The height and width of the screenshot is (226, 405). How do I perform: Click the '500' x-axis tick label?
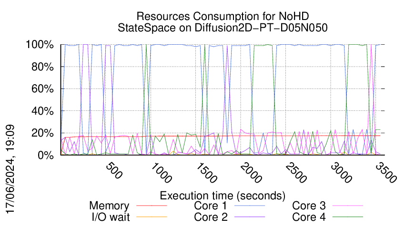(114, 170)
